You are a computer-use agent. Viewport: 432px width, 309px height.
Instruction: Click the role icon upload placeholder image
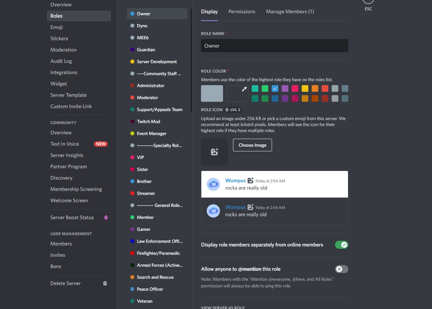[214, 152]
